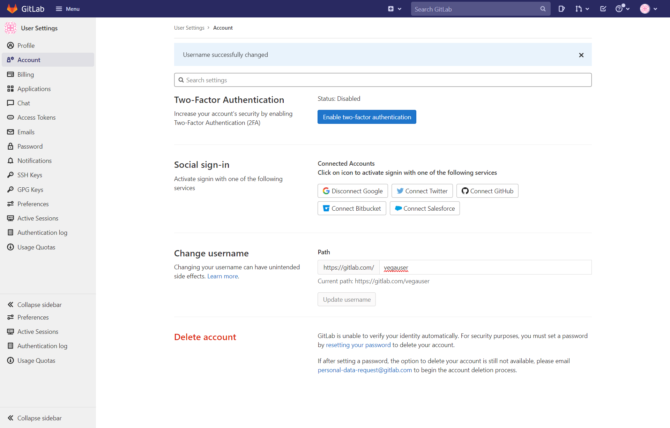Open the Access Tokens section
This screenshot has width=670, height=428.
pos(36,117)
